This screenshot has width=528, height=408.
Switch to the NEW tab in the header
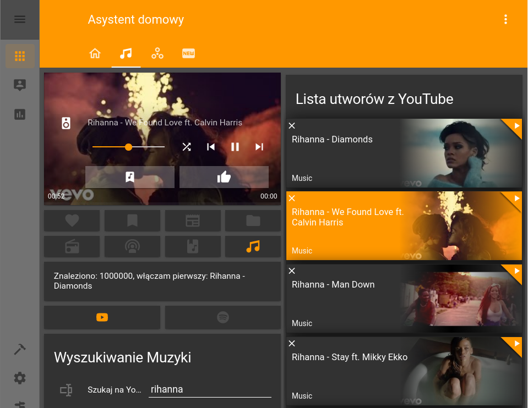[x=188, y=53]
